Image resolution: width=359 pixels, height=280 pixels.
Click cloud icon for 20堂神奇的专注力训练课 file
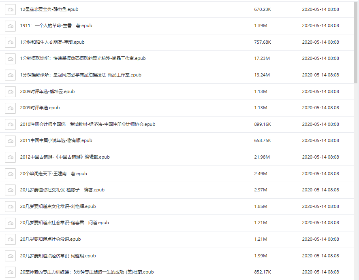pos(10,272)
